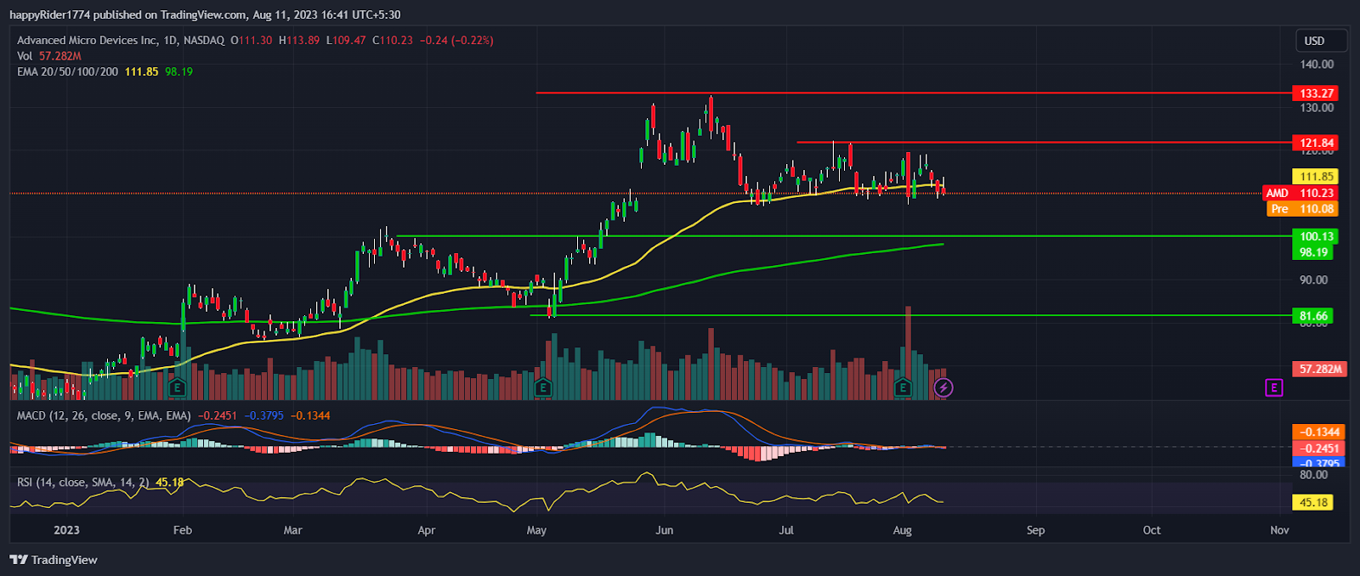The height and width of the screenshot is (576, 1360).
Task: Click the -0.2451 MACD histogram label
Action: [1317, 449]
